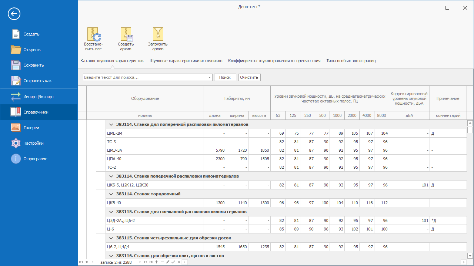Jump to the last record in navigator
474x266 pixels.
[x=151, y=262]
